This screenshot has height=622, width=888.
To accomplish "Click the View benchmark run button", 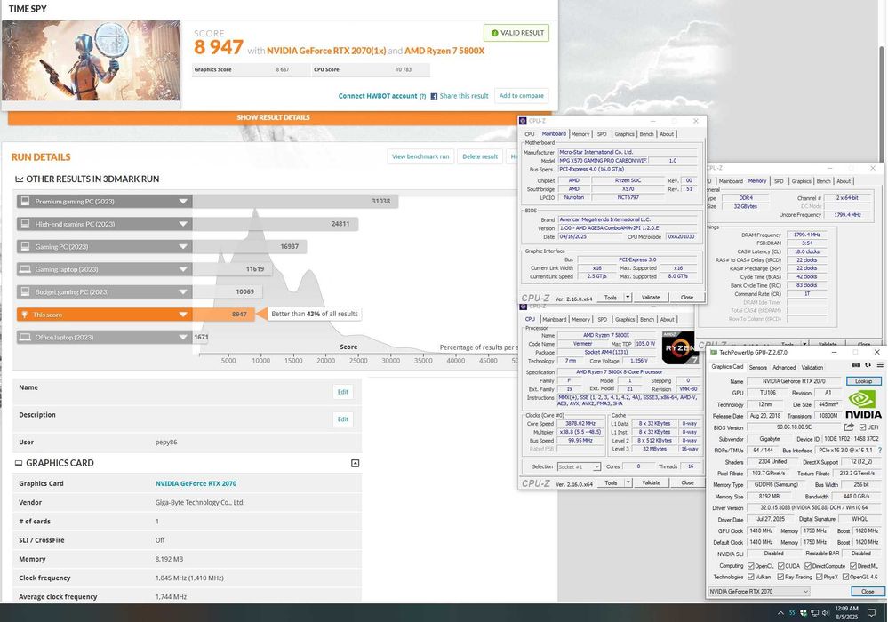I will pos(420,156).
